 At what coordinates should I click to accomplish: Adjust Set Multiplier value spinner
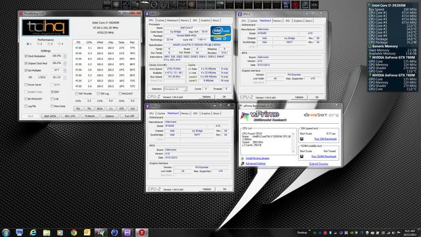64,70
